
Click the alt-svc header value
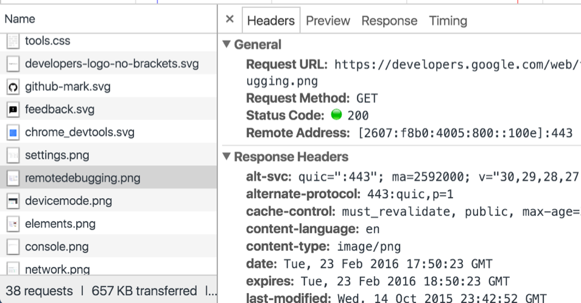[440, 177]
